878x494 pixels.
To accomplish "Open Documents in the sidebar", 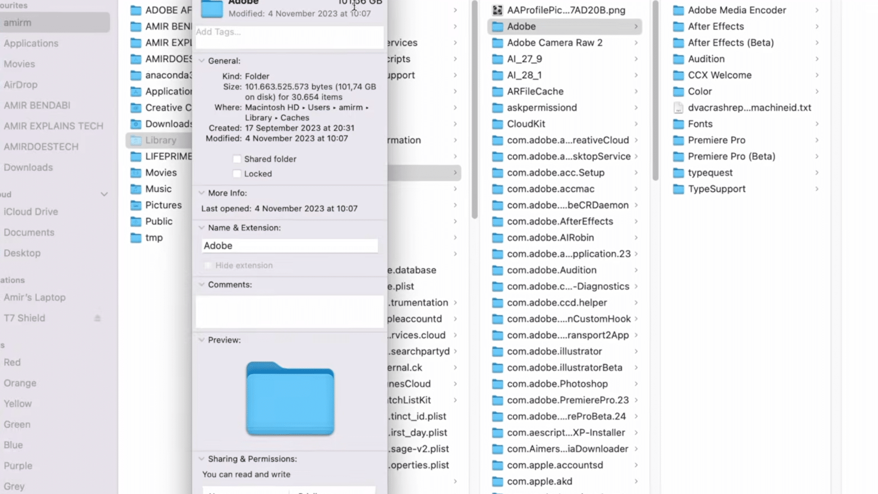I will pyautogui.click(x=29, y=232).
